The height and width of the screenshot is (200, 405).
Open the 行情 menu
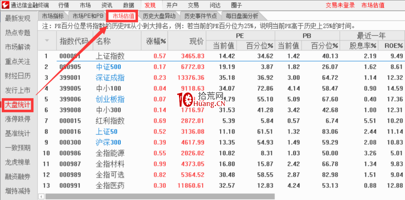(x=64, y=5)
